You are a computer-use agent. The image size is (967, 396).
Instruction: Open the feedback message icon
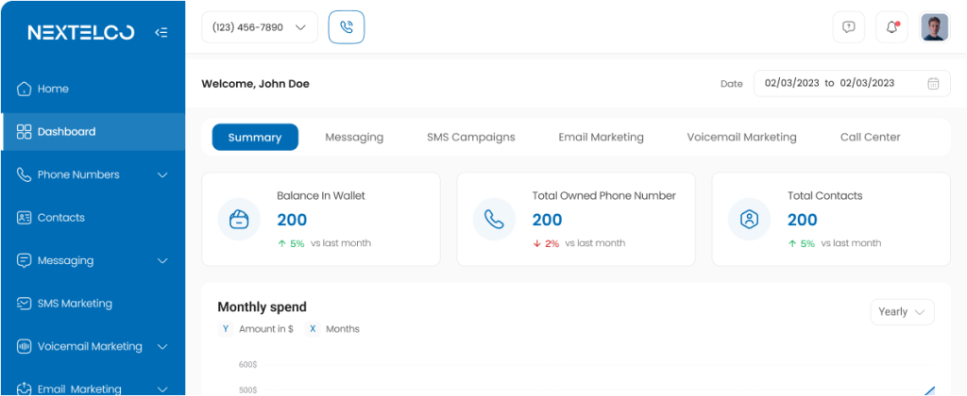pos(848,27)
